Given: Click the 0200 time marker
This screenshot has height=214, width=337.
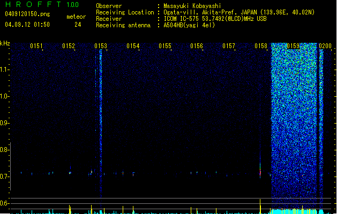Looking at the screenshot, I should [325, 46].
